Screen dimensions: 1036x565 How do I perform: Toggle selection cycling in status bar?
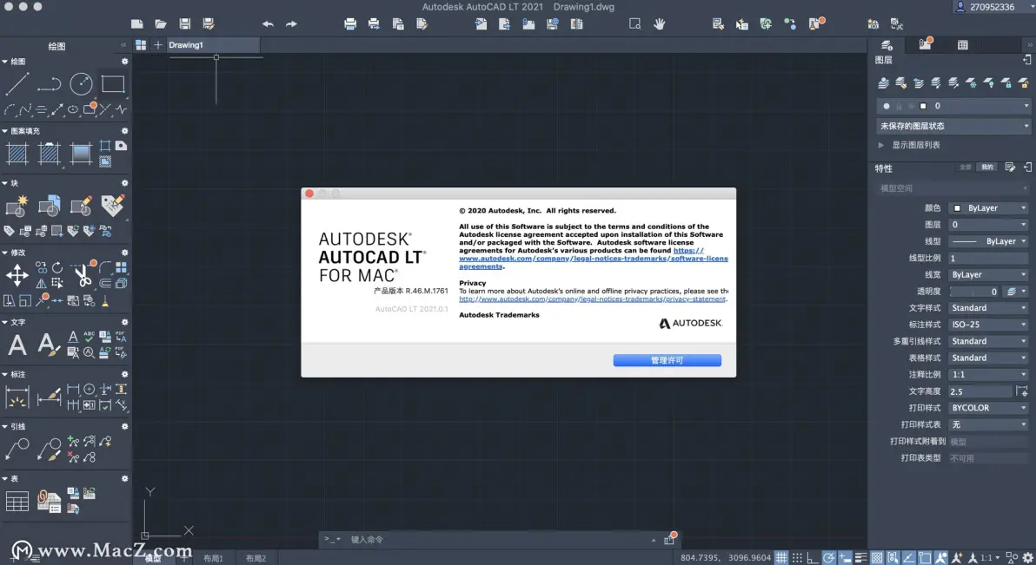coord(893,558)
